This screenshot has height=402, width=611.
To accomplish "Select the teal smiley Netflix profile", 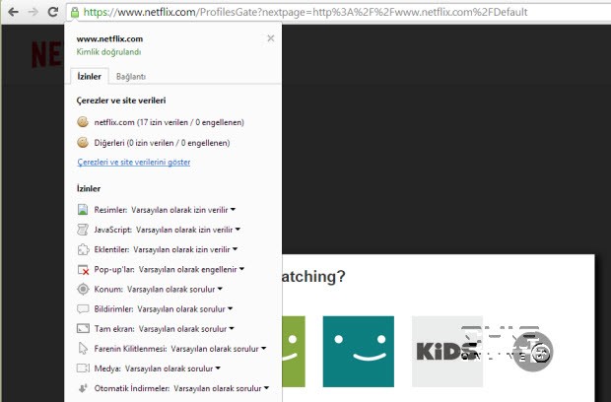I will (358, 351).
